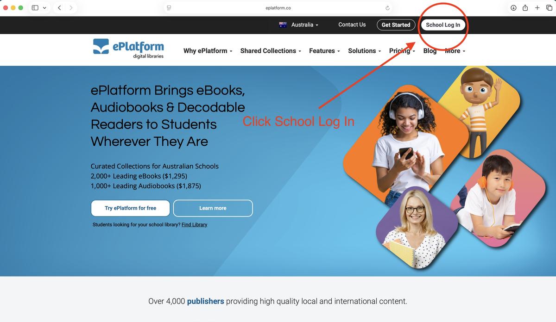Open the Features dropdown menu
Viewport: 556px width, 322px height.
coord(324,51)
